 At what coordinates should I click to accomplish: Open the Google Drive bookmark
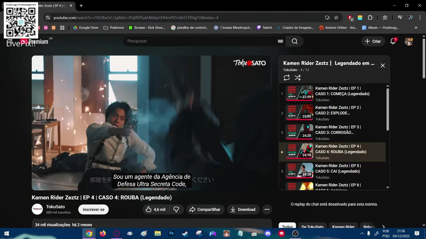pyautogui.click(x=86, y=28)
